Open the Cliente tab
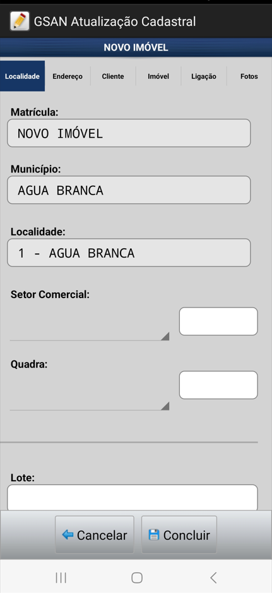The image size is (272, 593). [x=113, y=76]
